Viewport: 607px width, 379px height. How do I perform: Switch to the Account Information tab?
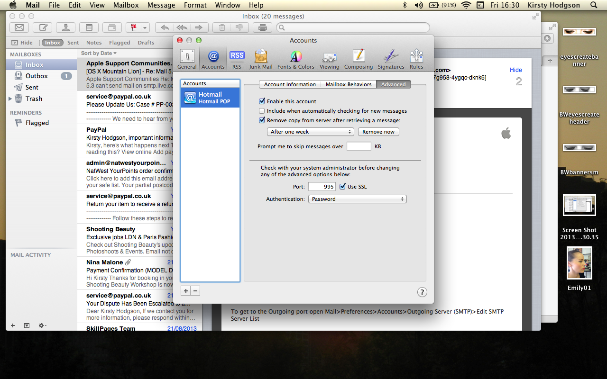tap(290, 84)
